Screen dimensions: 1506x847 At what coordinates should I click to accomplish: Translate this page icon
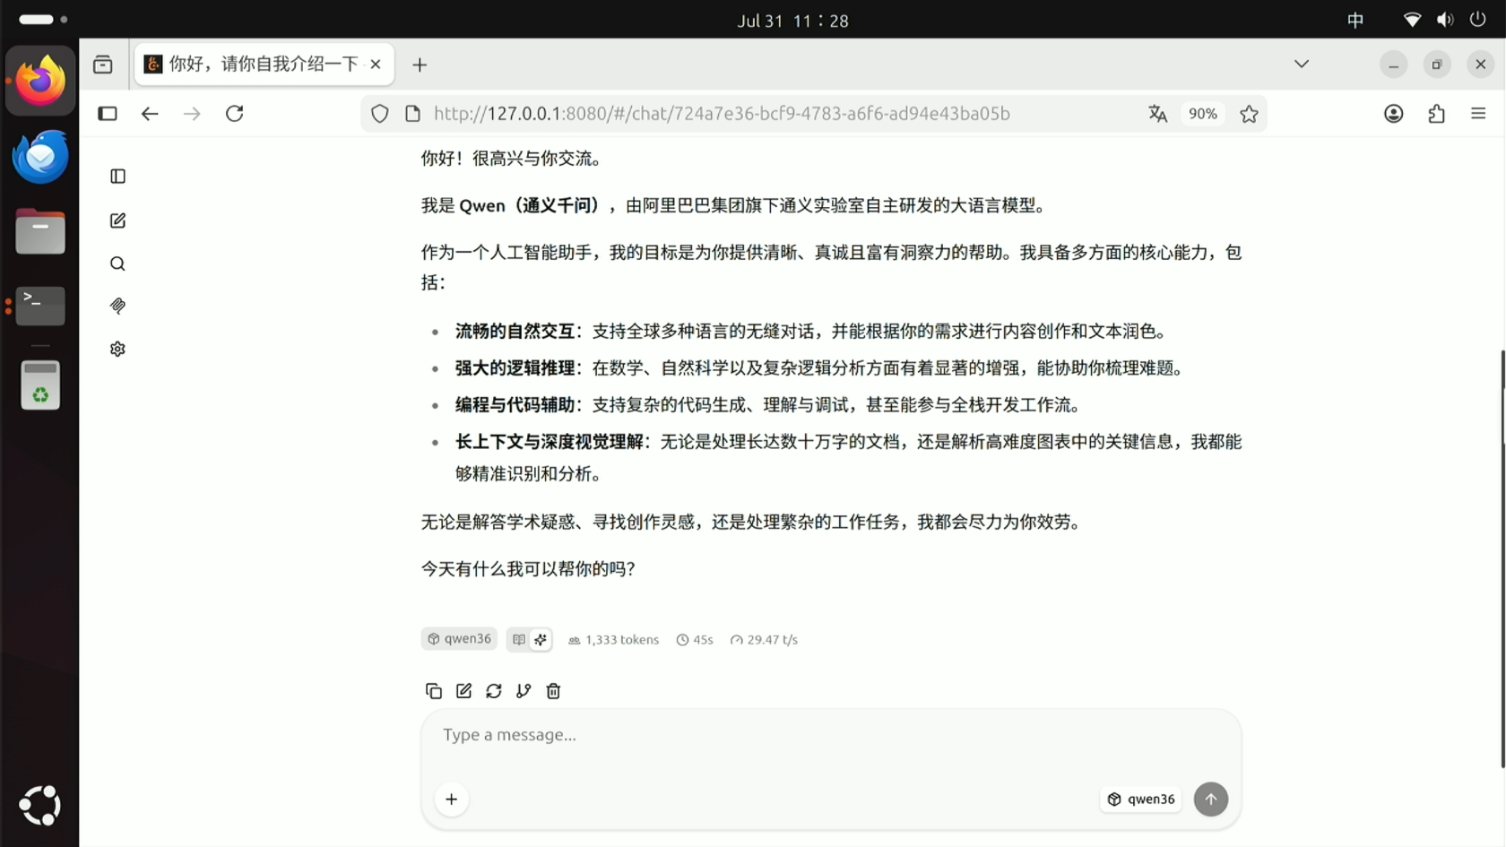pos(1158,114)
